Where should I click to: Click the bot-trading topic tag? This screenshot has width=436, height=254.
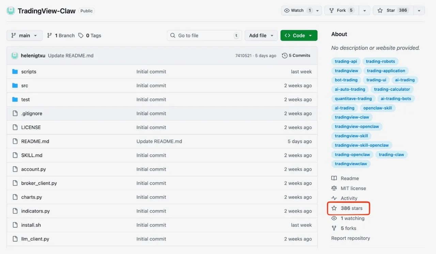(346, 80)
